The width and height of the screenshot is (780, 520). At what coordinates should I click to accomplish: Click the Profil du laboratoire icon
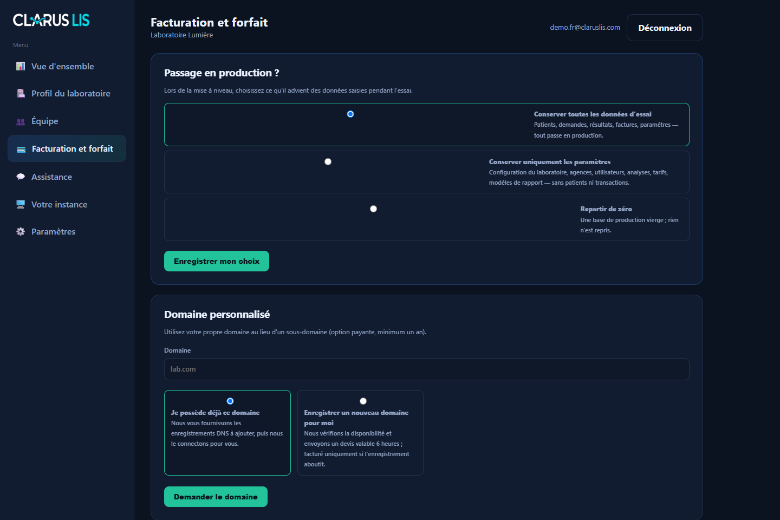click(21, 93)
